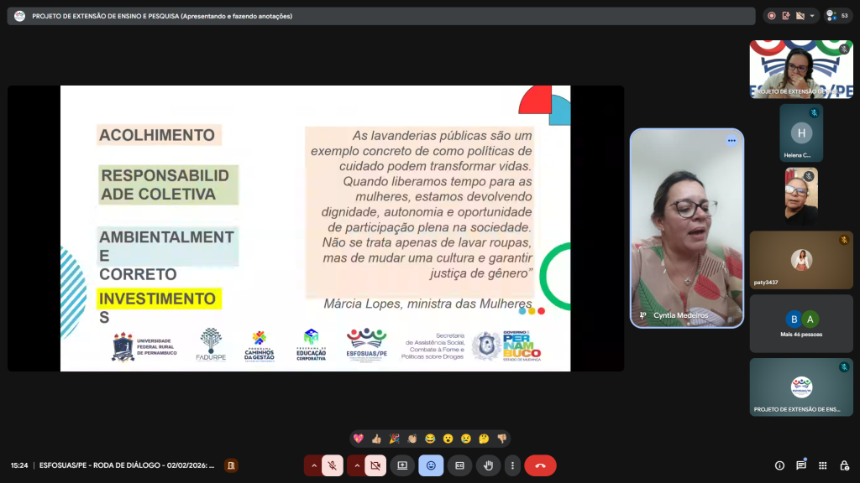Turn on the camera

375,465
